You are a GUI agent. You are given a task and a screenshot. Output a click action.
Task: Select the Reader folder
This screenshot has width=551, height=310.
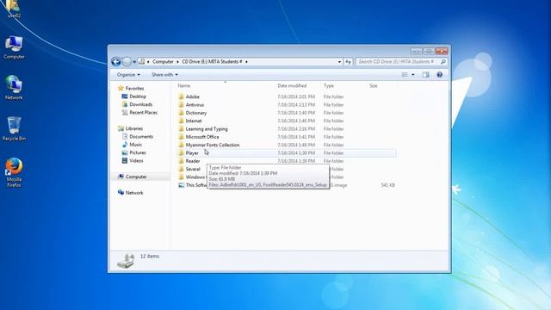[193, 161]
